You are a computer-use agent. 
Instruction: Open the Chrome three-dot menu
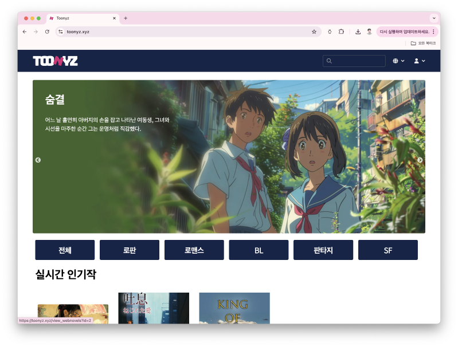433,32
